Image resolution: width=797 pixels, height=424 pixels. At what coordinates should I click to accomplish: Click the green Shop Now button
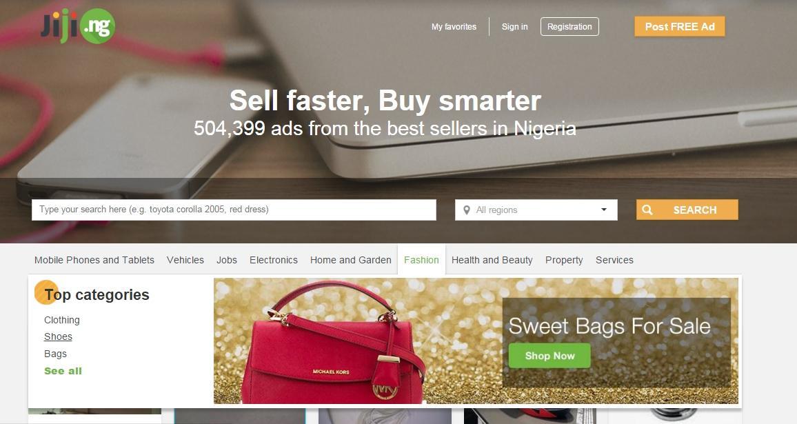coord(549,356)
